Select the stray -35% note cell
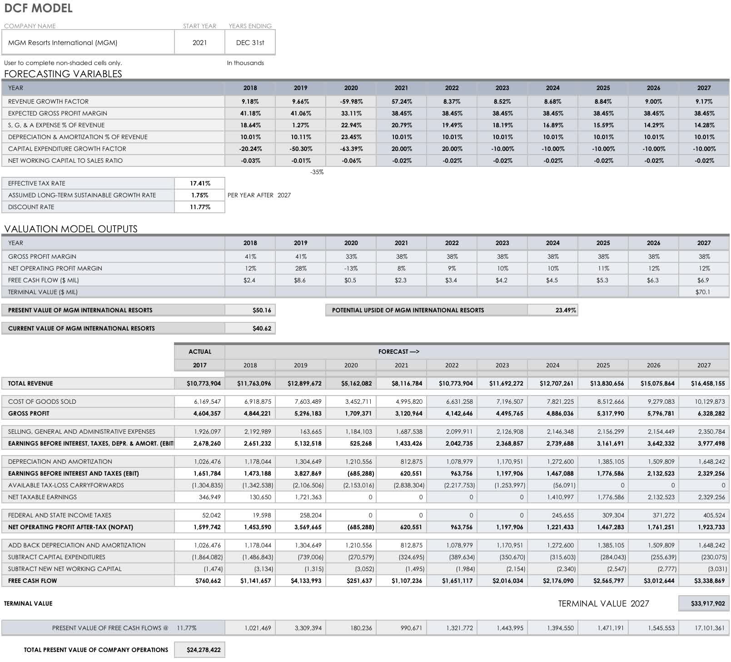 [x=317, y=172]
